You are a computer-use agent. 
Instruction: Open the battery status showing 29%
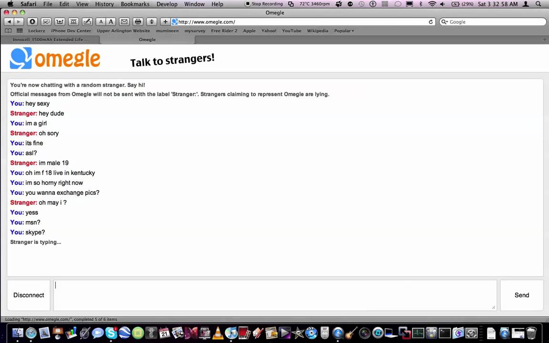(463, 4)
